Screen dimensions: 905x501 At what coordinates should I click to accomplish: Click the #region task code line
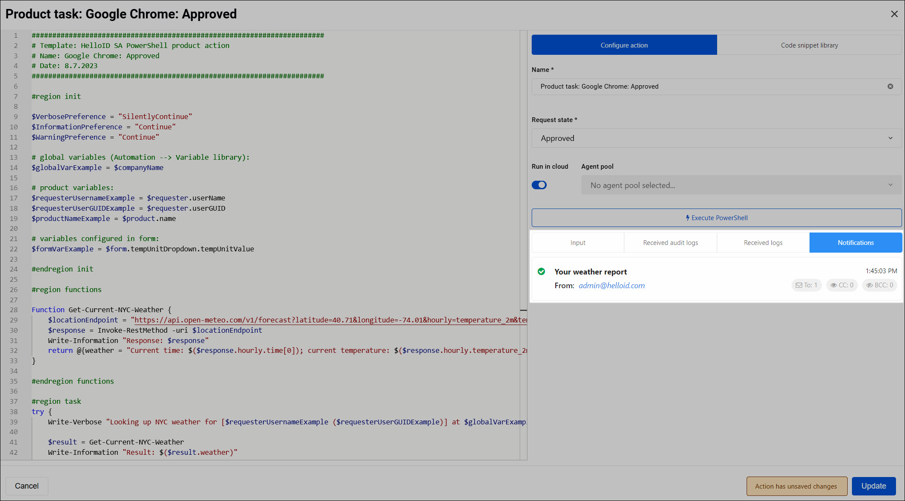(56, 401)
